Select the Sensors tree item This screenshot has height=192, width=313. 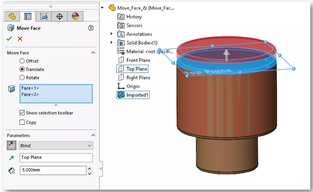(134, 25)
